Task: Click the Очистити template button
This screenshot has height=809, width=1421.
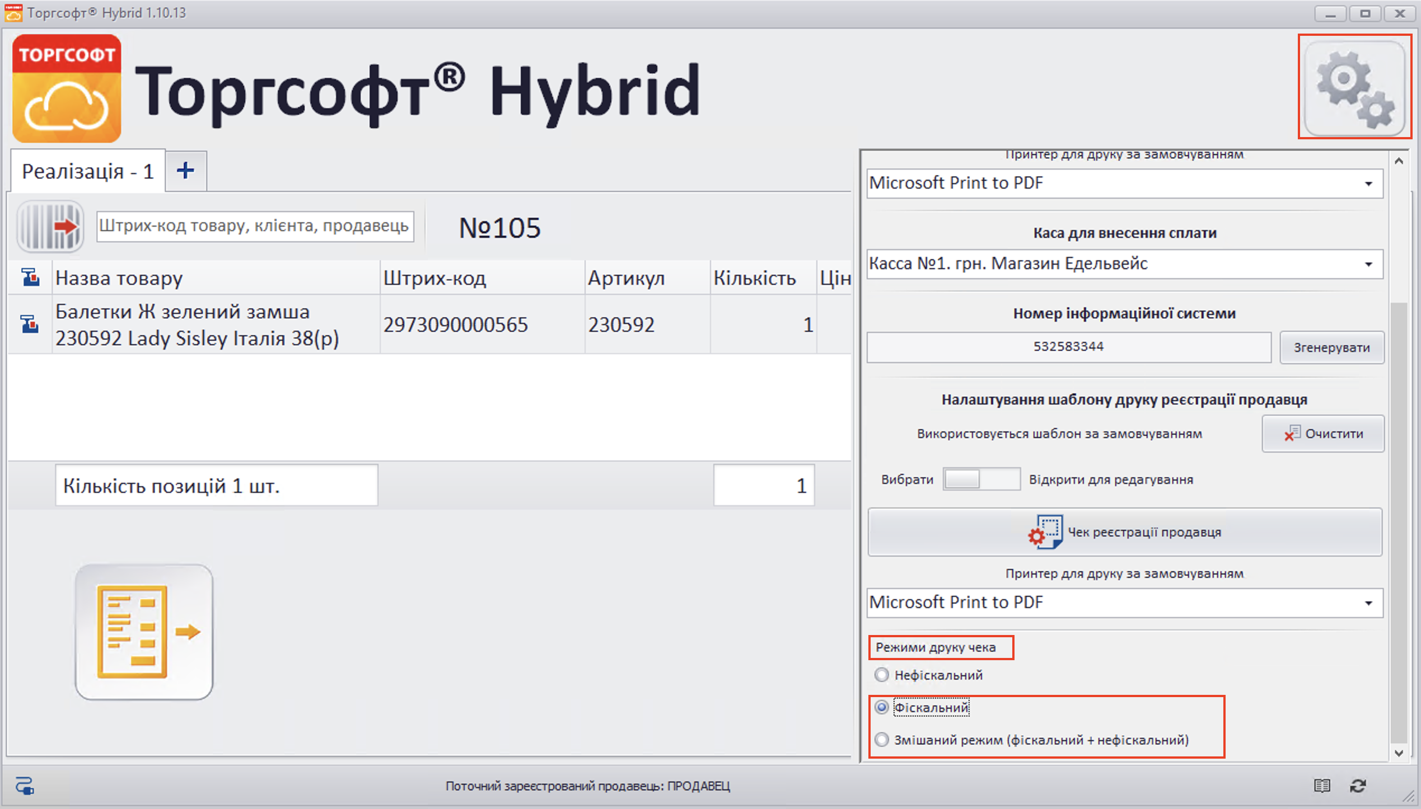Action: coord(1322,434)
